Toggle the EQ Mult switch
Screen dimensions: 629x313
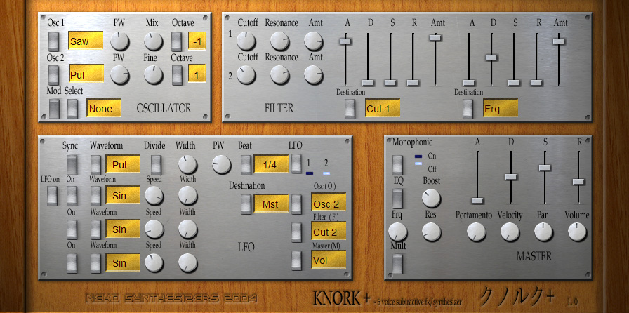point(397,264)
